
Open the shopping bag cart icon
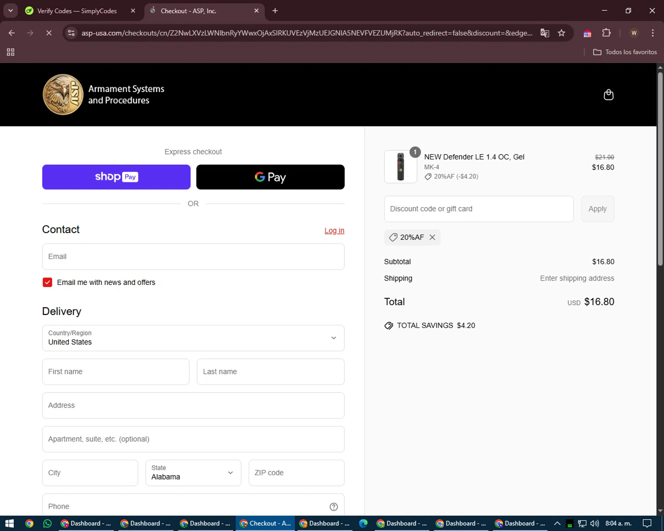(608, 95)
